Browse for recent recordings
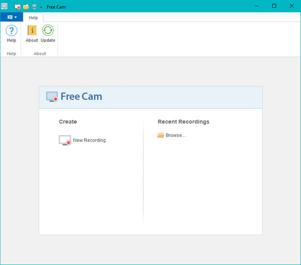 coord(172,135)
